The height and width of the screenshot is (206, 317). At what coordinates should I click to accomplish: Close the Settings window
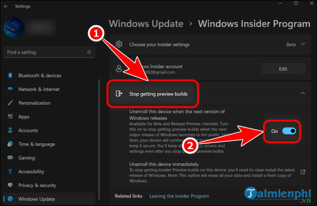(312, 3)
